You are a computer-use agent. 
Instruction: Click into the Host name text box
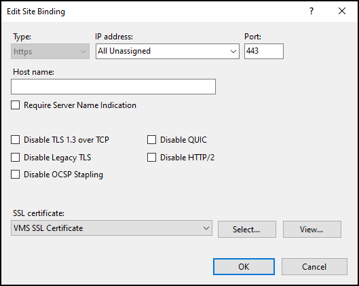113,87
